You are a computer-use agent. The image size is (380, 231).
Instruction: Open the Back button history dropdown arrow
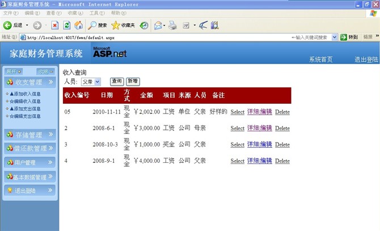coord(27,25)
